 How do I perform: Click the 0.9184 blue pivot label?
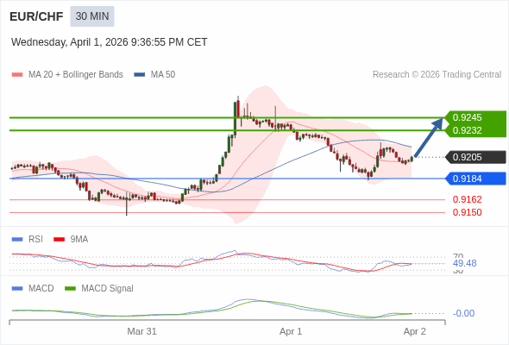click(x=475, y=179)
